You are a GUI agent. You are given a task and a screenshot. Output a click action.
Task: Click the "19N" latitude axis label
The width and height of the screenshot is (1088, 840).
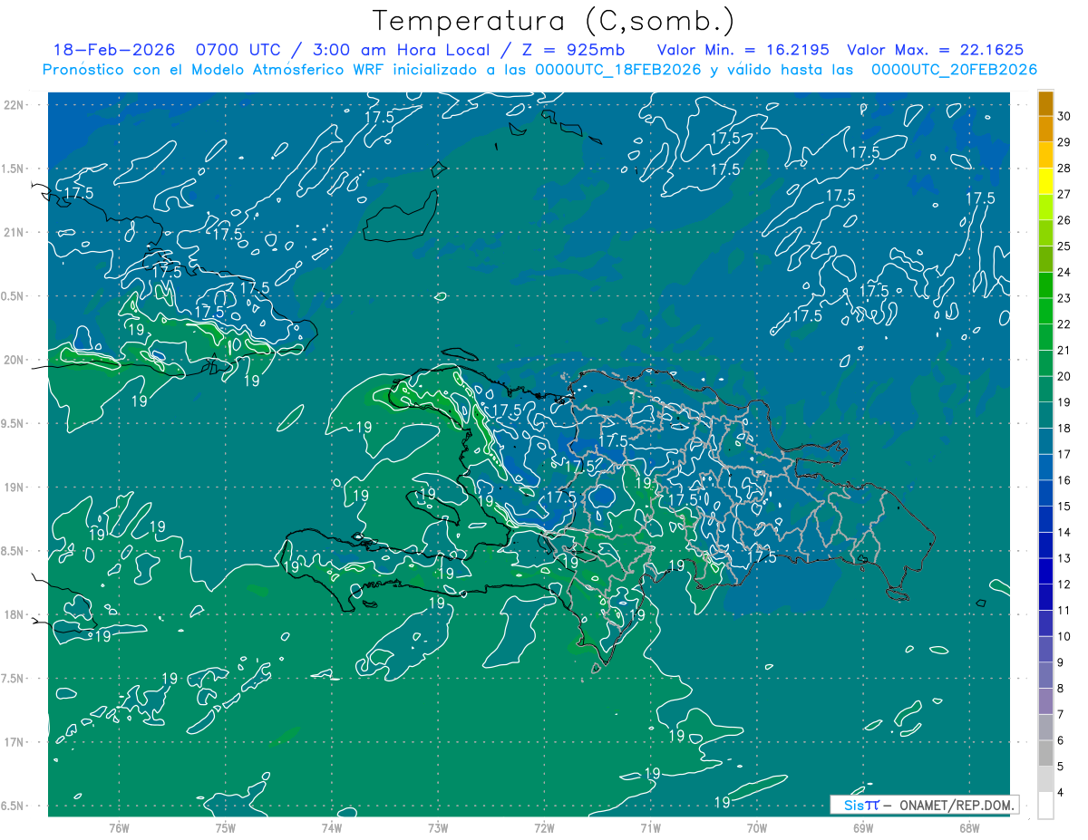point(14,488)
